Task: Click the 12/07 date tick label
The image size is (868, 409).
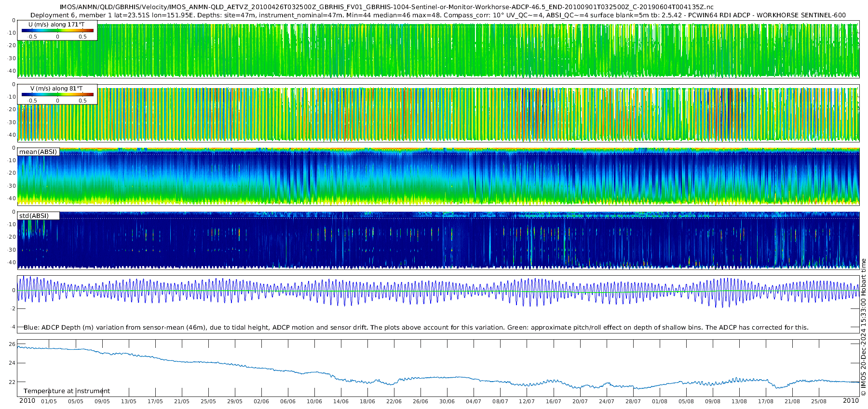Action: (527, 402)
